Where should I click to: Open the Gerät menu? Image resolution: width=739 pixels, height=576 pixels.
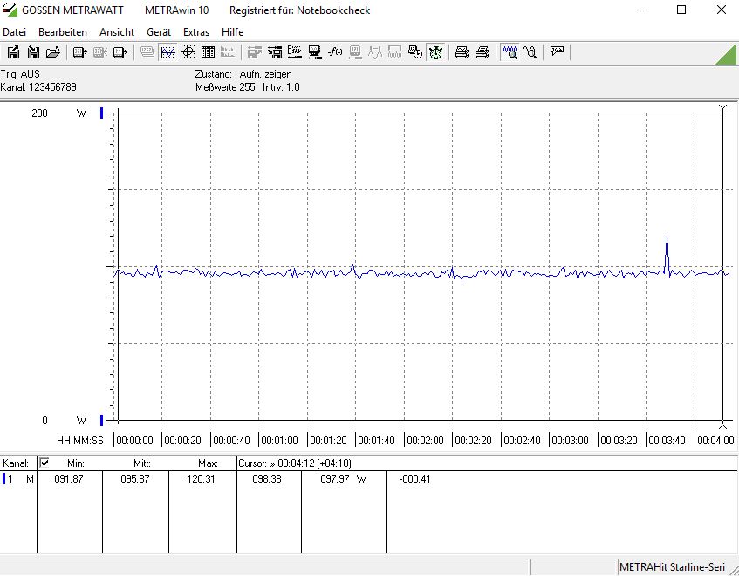tap(159, 32)
